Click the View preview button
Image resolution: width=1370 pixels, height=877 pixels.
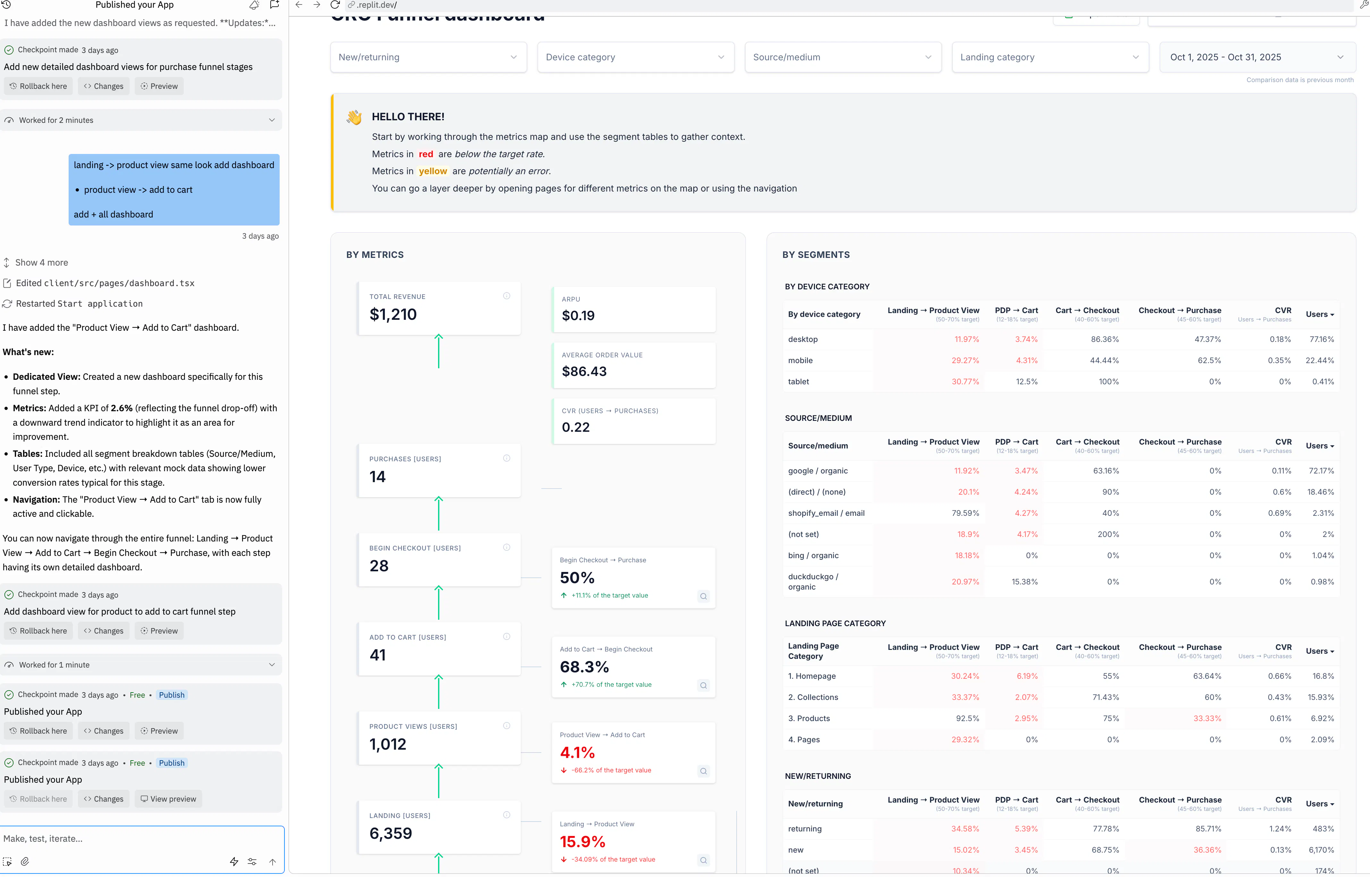point(168,799)
